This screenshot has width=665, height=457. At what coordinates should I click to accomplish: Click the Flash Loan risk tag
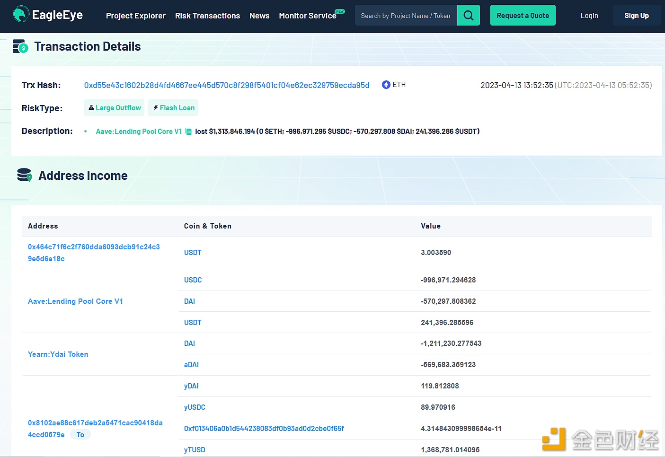point(173,108)
